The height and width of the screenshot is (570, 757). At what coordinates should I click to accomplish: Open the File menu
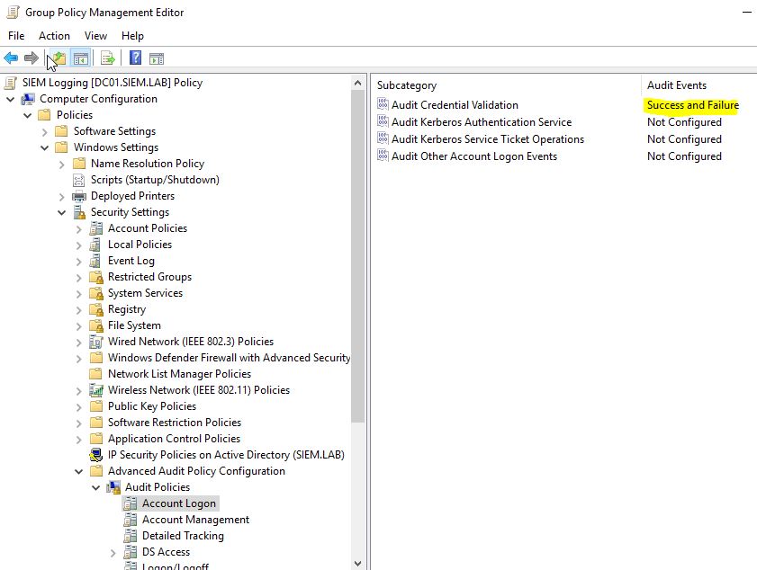[16, 36]
